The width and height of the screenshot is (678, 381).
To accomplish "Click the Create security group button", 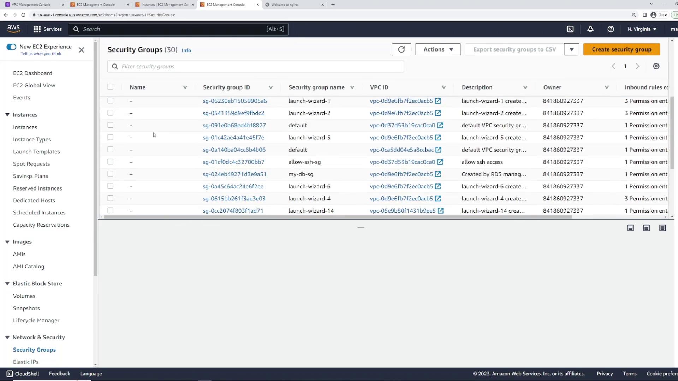I will 621,49.
